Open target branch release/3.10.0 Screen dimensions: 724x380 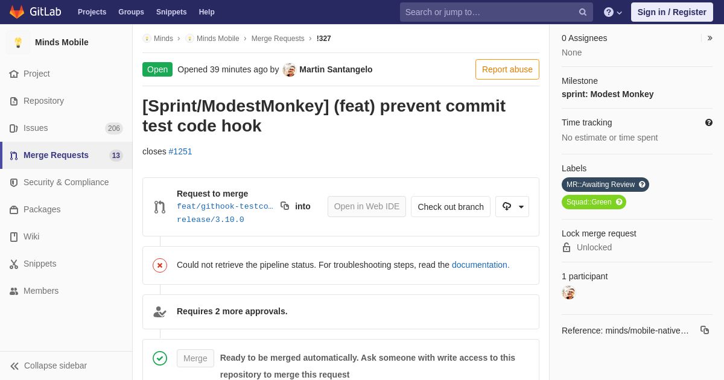tap(211, 220)
